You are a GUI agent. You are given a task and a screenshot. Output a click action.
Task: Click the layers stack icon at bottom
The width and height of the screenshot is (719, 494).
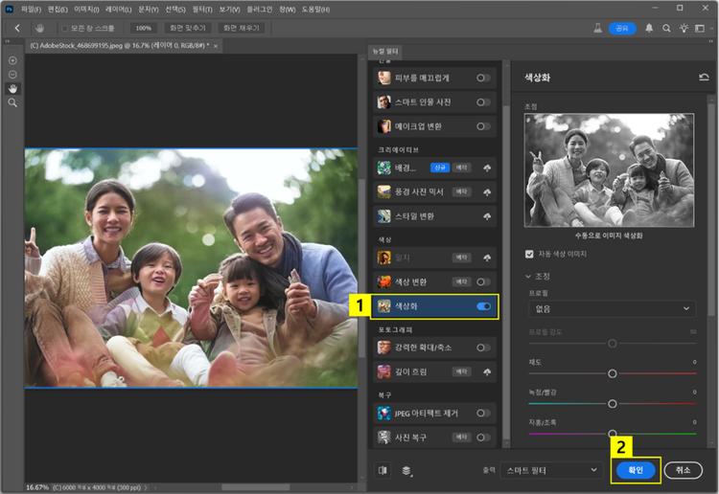406,470
